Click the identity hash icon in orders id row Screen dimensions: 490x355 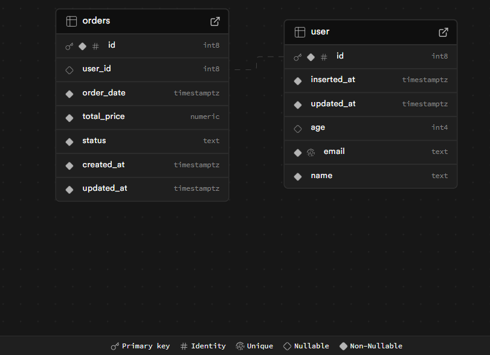[95, 46]
